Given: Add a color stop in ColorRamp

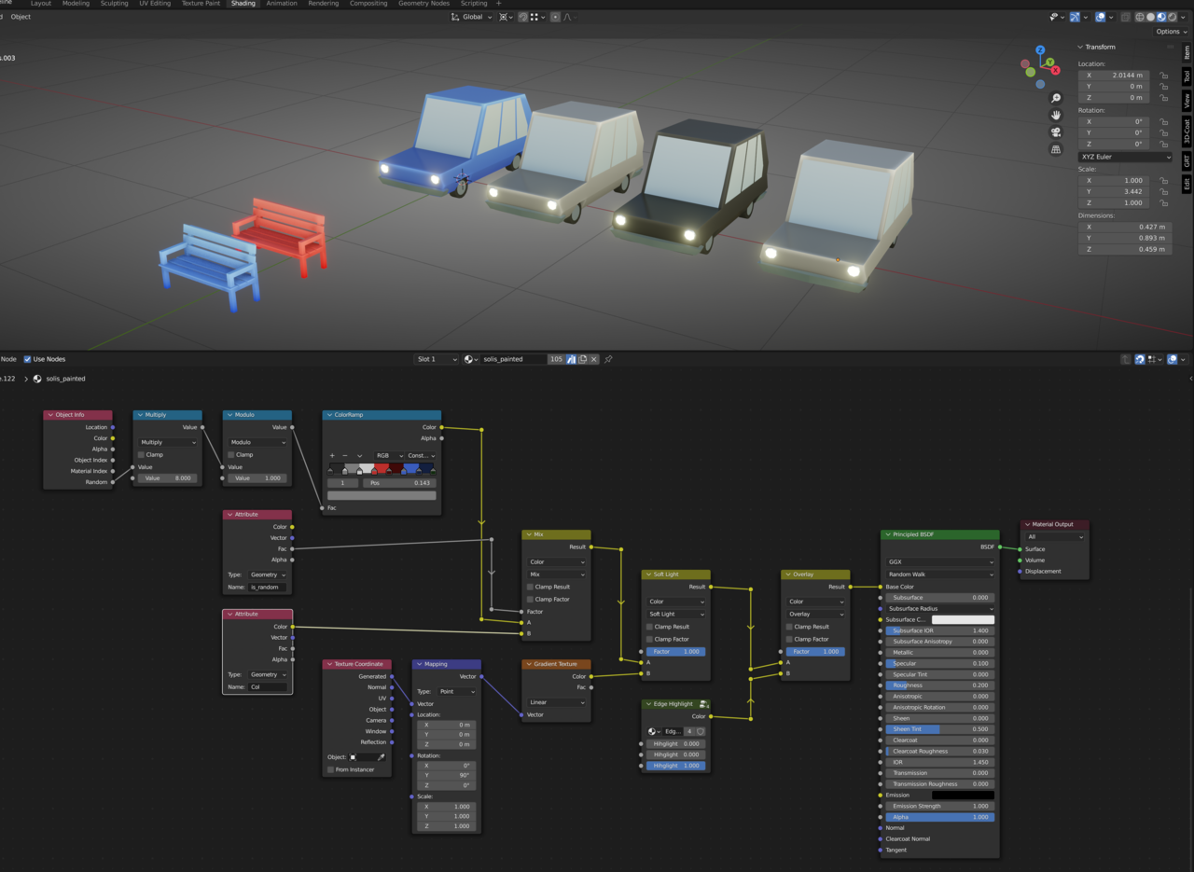Looking at the screenshot, I should tap(332, 456).
